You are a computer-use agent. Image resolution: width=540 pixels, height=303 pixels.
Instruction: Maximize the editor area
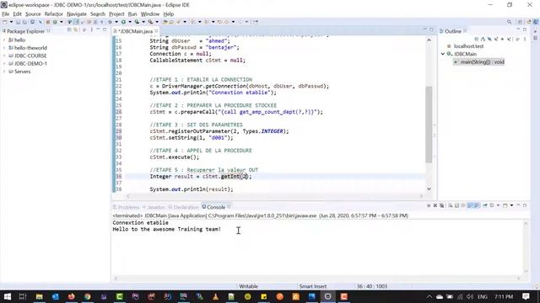431,30
